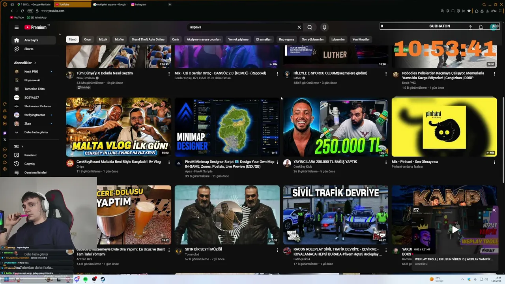This screenshot has height=284, width=505.
Task: Select the Rap yapma filter chip
Action: point(287,39)
